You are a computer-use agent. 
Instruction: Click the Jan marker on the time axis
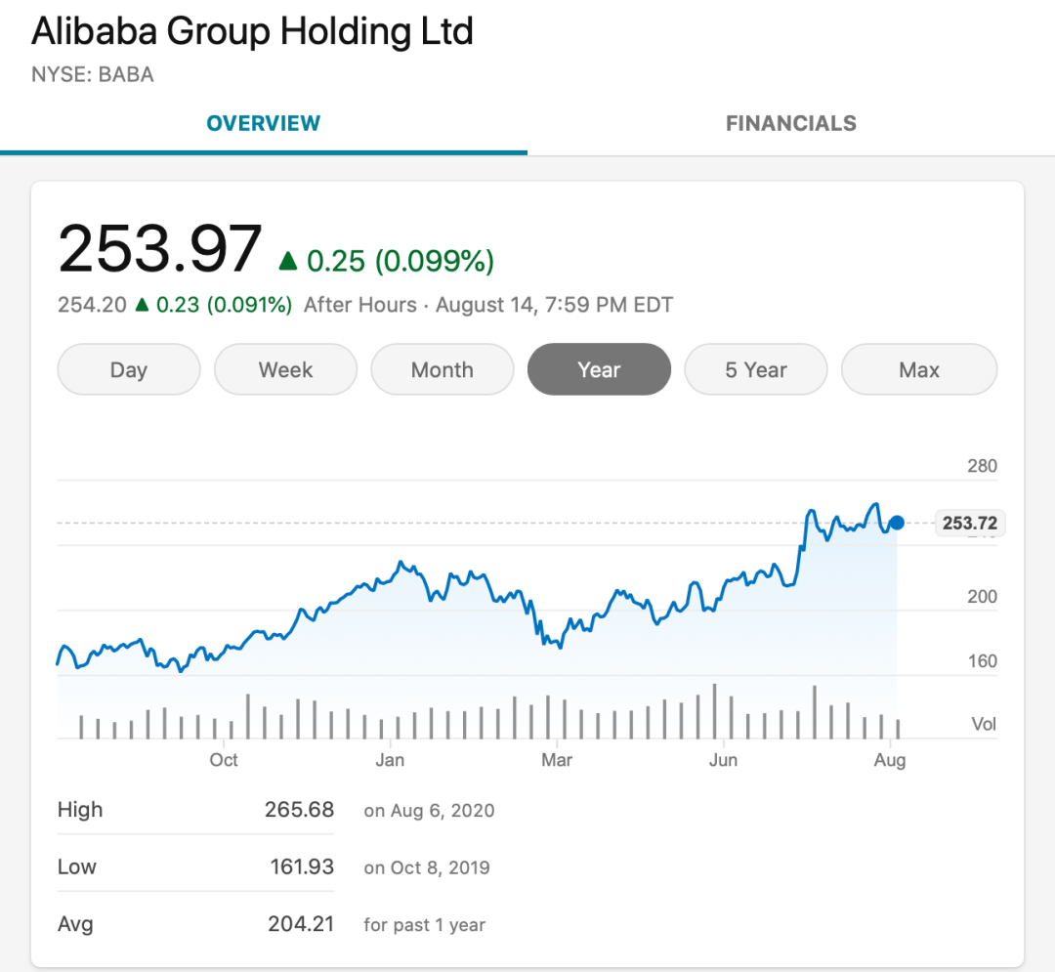coord(390,760)
